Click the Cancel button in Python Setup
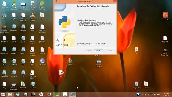Viewport: 172px width, 97px height. click(110, 51)
